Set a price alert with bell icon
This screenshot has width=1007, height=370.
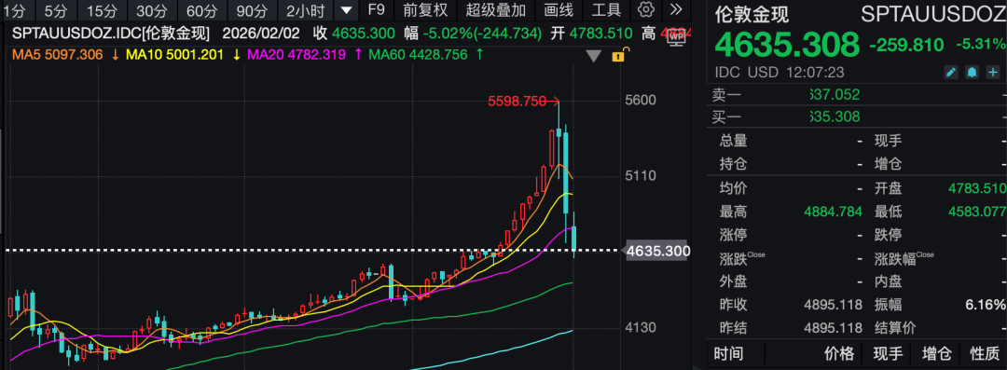click(973, 73)
